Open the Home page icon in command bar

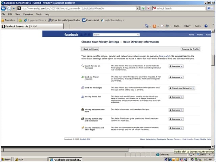pos(147,26)
